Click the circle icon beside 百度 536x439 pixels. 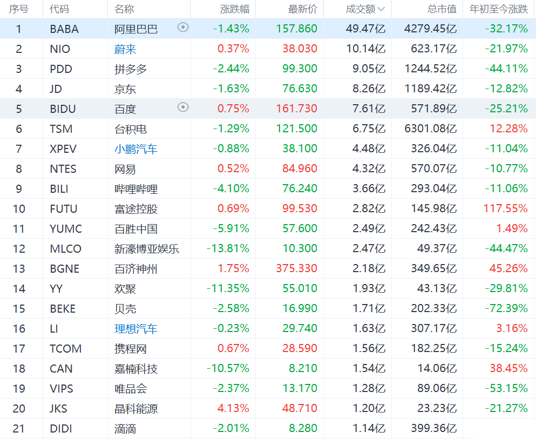tap(183, 107)
